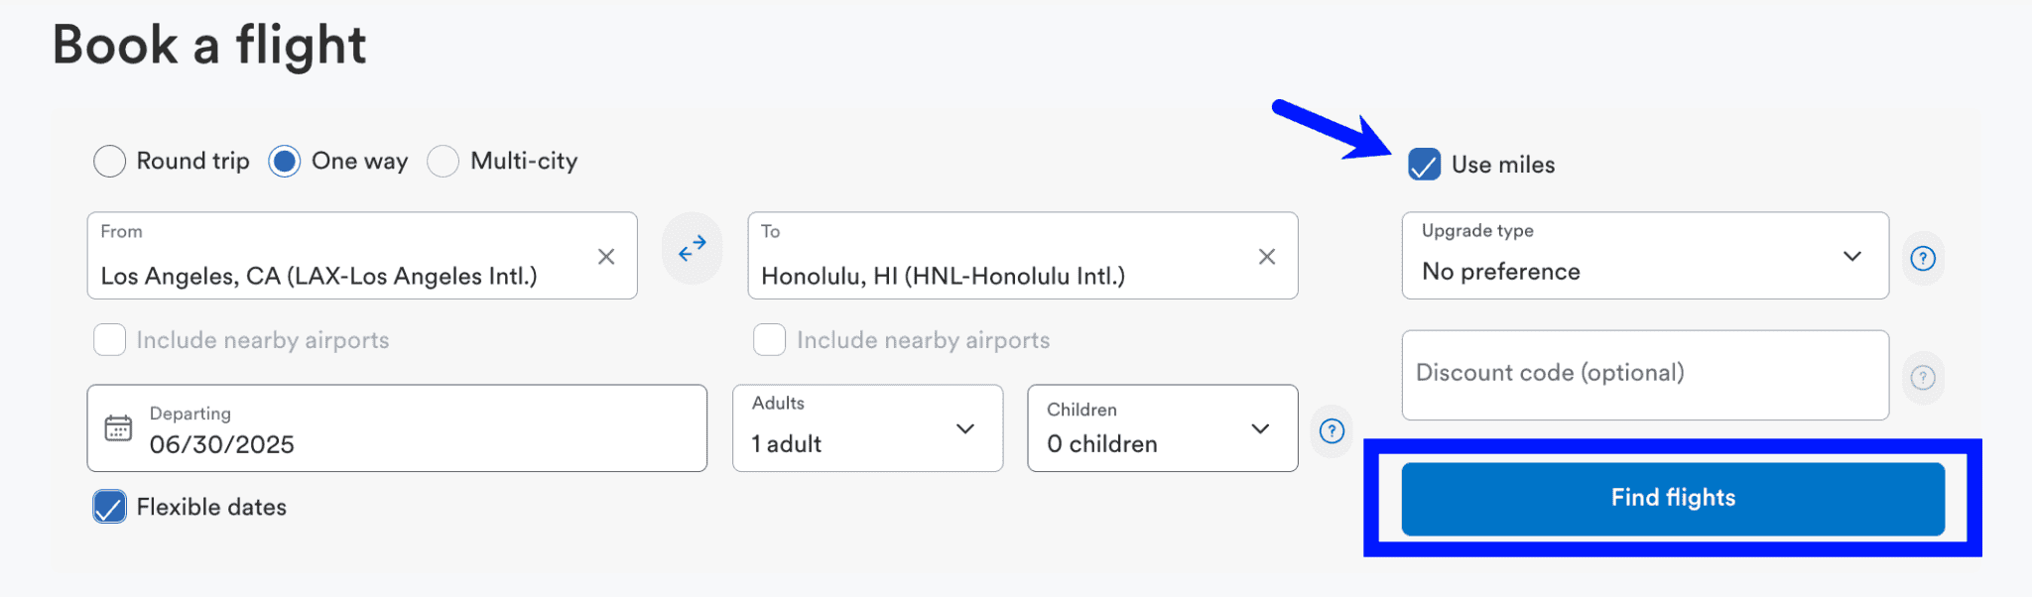Viewport: 2032px width, 597px height.
Task: Expand the Upgrade type dropdown
Action: (x=1644, y=256)
